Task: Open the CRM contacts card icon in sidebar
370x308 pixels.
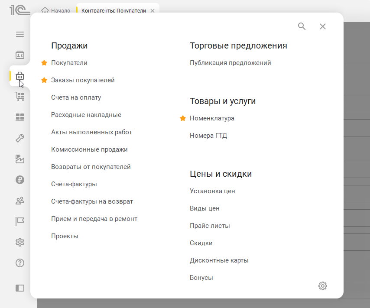Action: tap(19, 55)
